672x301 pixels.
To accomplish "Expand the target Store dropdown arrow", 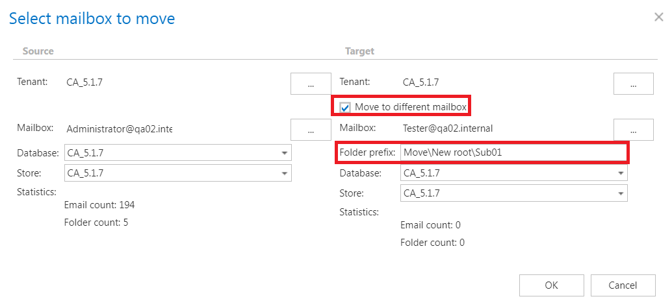I will (620, 193).
